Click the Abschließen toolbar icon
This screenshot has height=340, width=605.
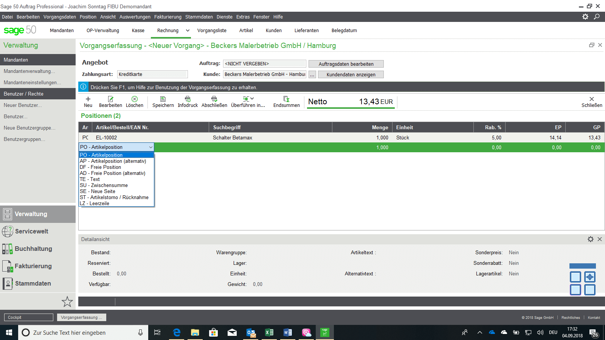(214, 99)
